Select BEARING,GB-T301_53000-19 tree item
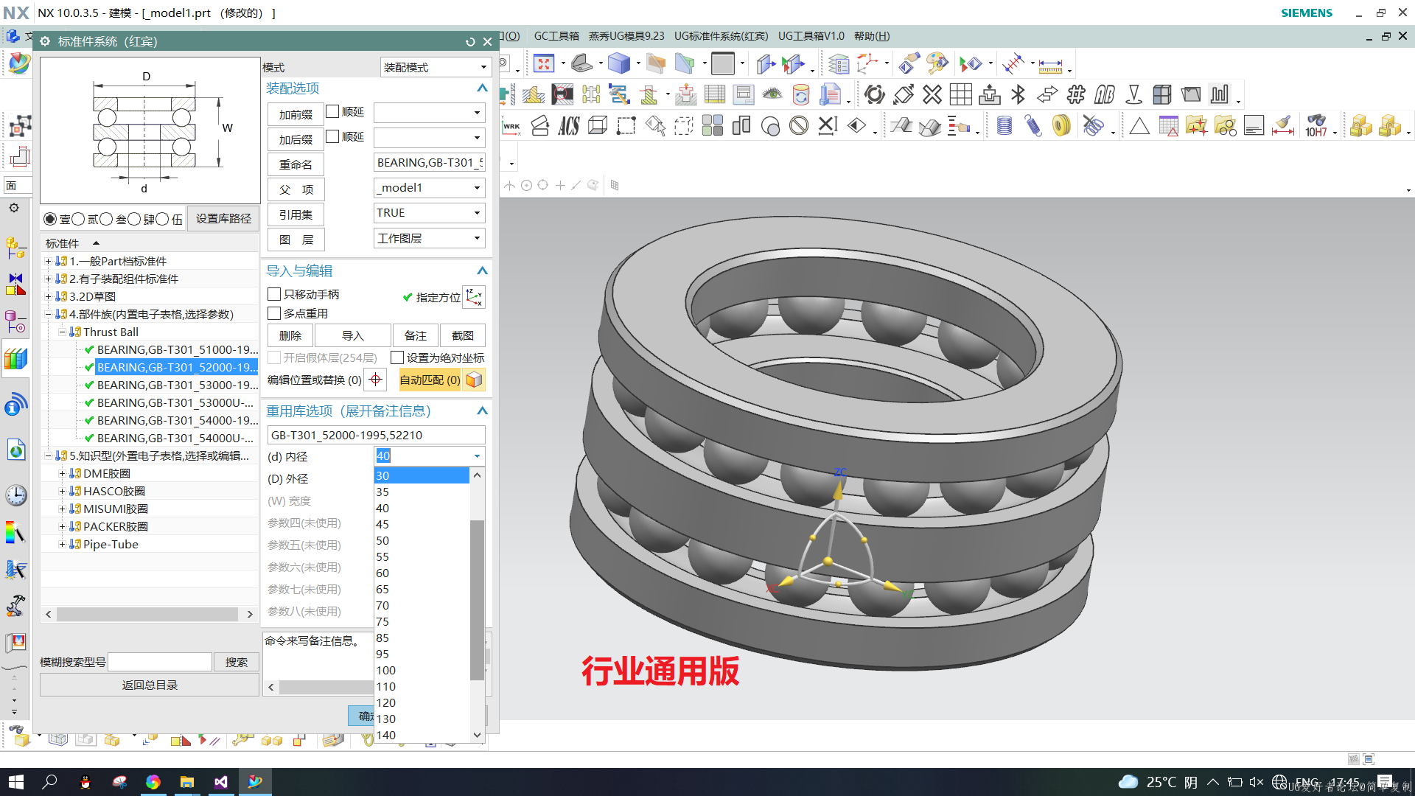This screenshot has width=1415, height=796. (178, 385)
